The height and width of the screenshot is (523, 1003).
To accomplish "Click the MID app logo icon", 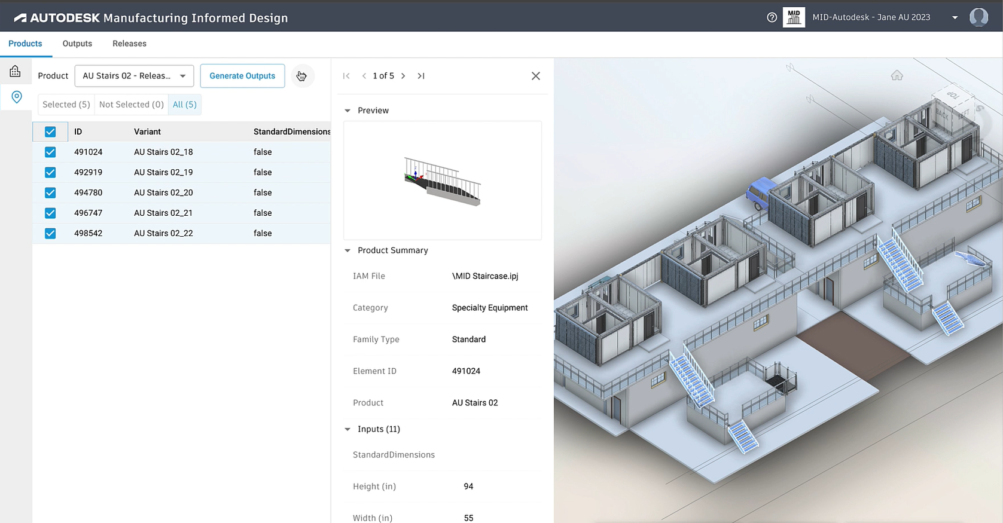I will click(794, 17).
